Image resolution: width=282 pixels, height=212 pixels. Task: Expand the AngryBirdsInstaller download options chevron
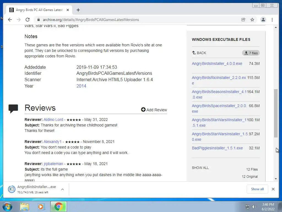63,189
